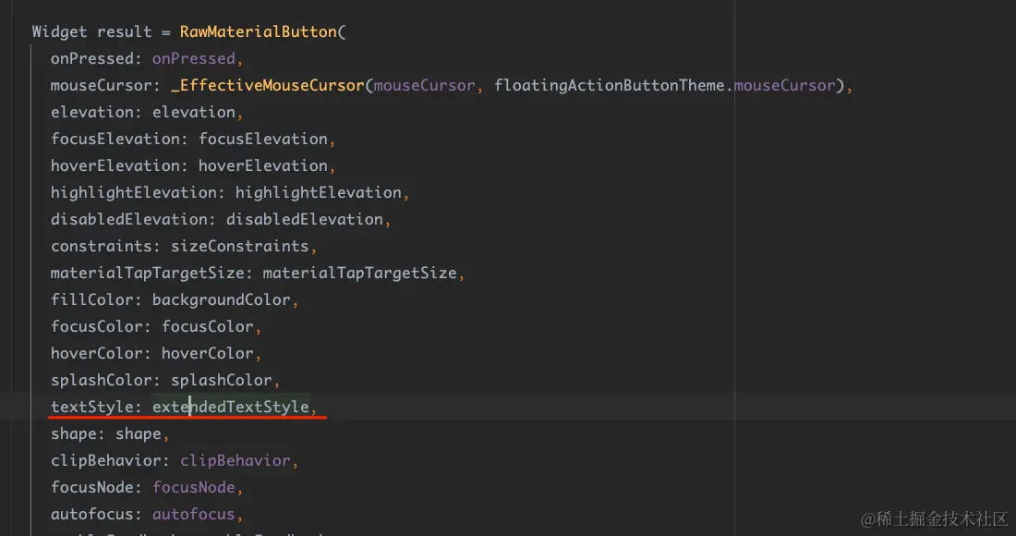Image resolution: width=1016 pixels, height=536 pixels.
Task: Click focusElevation parameter line
Action: (x=193, y=139)
